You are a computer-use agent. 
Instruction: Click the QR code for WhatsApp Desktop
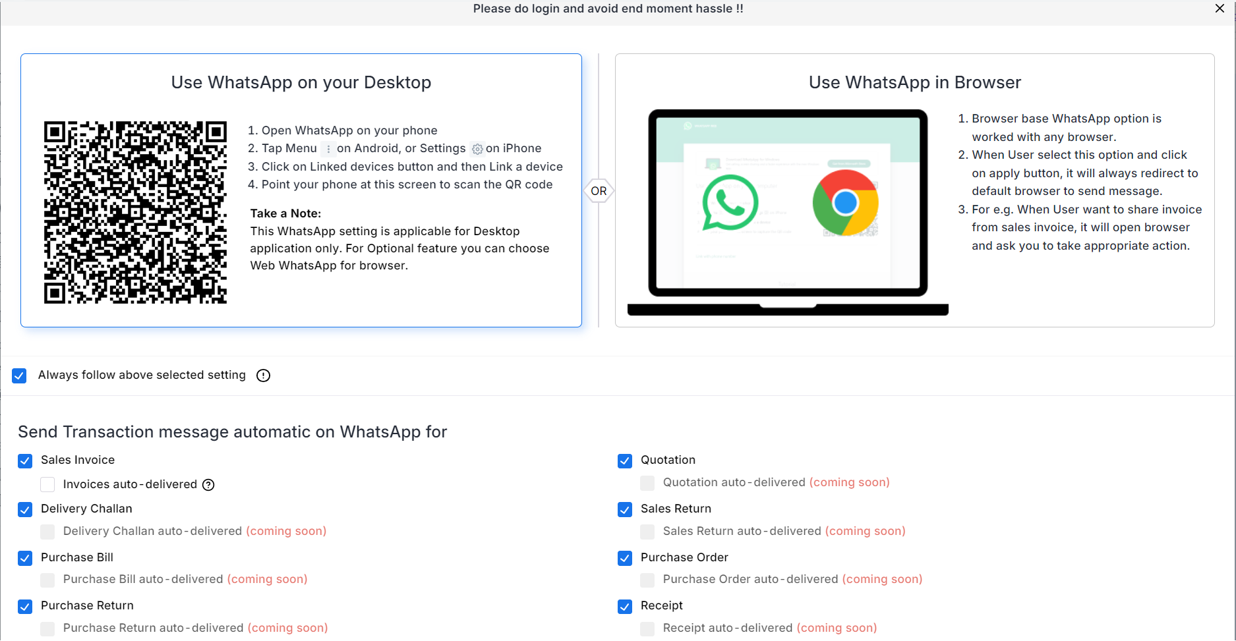coord(135,212)
